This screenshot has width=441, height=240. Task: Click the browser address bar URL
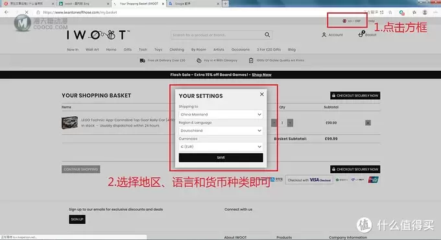click(80, 12)
